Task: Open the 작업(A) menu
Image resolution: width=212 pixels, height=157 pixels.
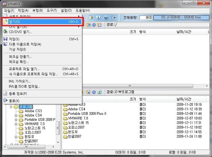Action: 23,10
